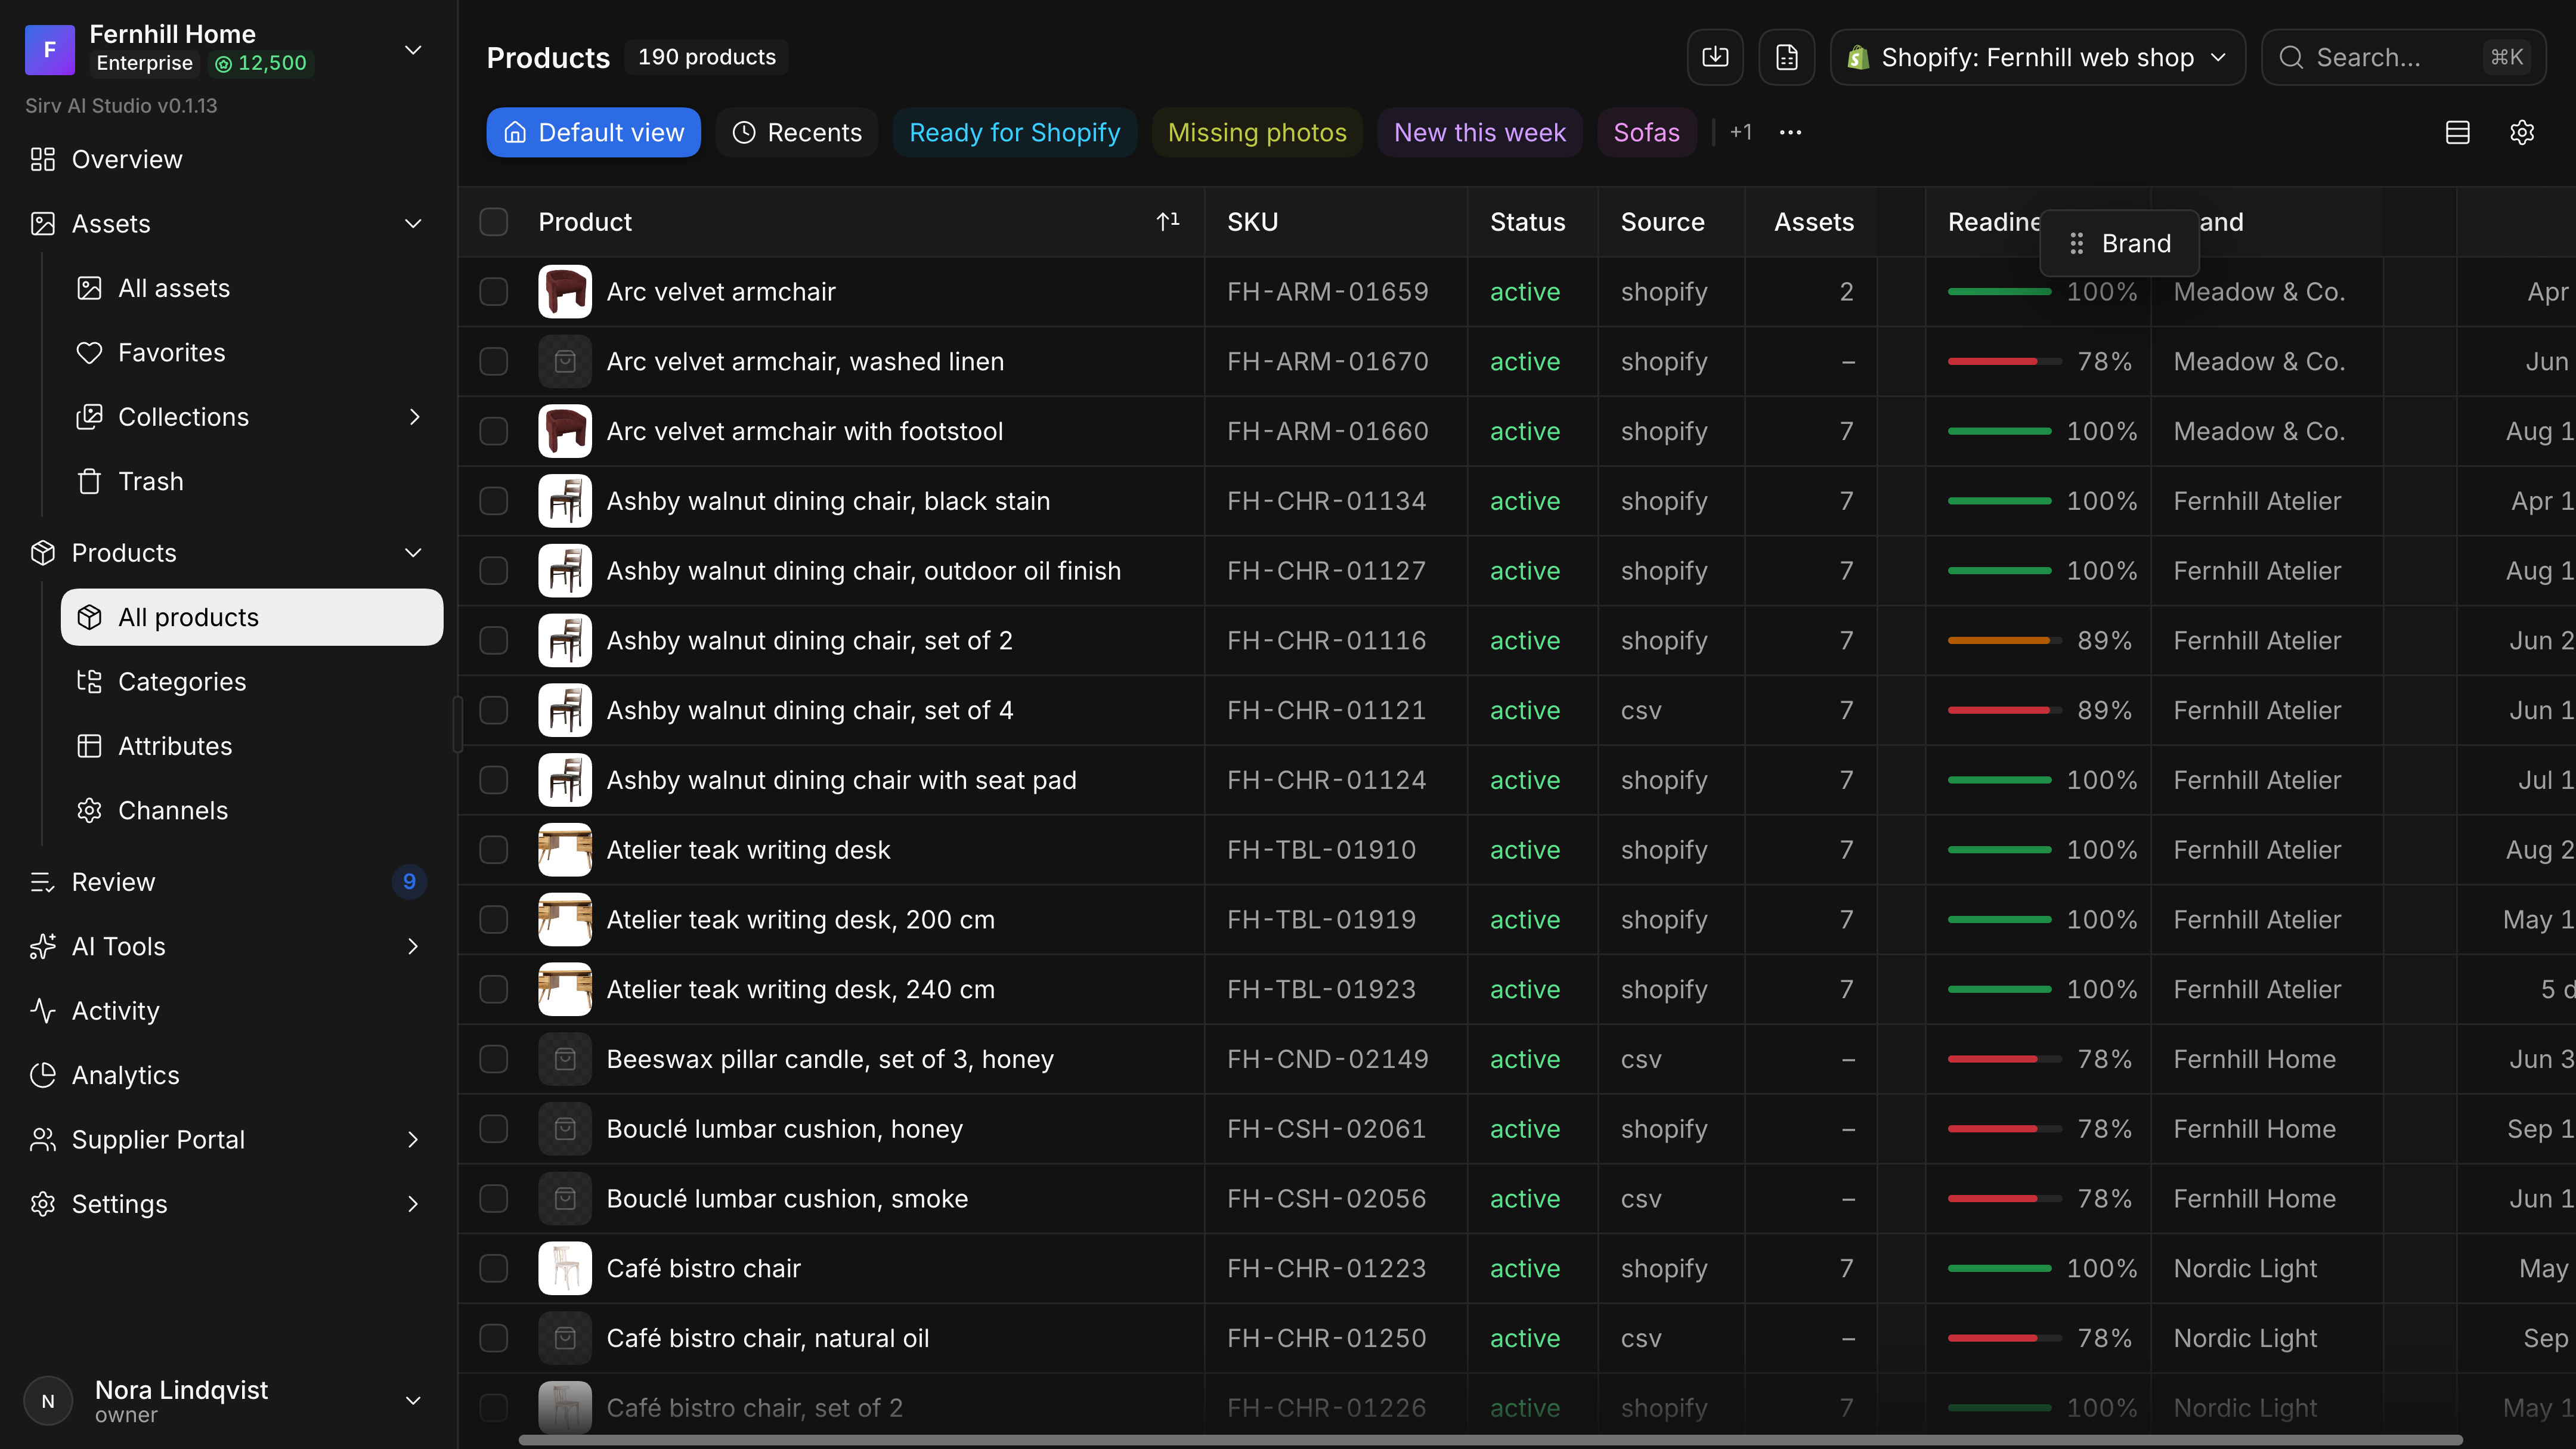Open the Recents view
The image size is (2576, 1449).
coord(797,132)
